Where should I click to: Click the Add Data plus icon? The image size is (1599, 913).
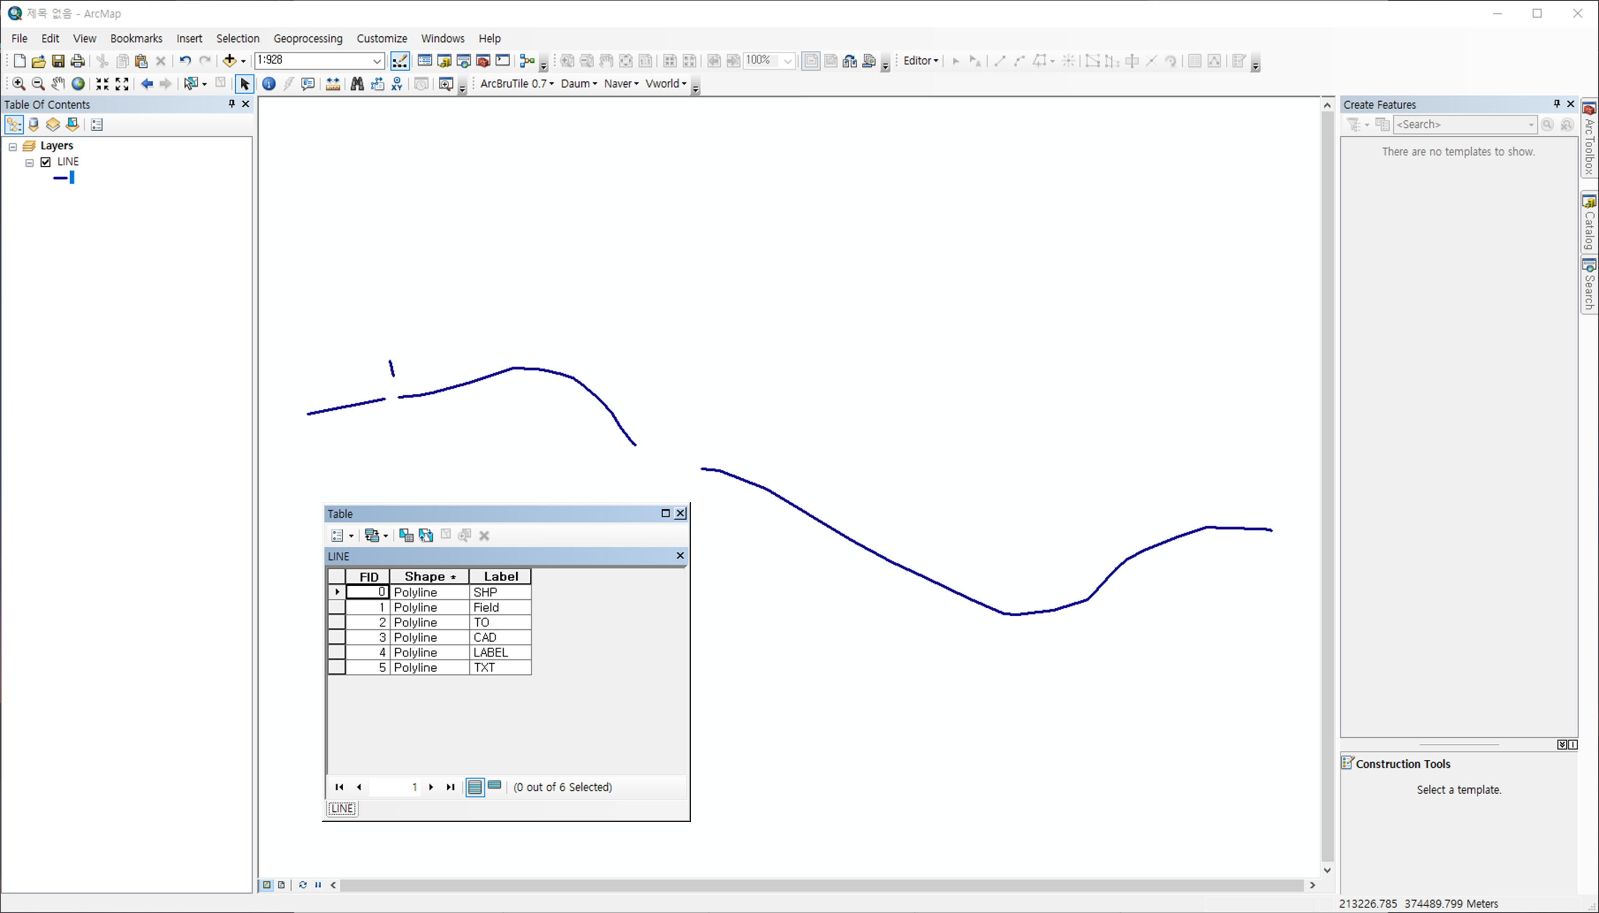(x=229, y=61)
